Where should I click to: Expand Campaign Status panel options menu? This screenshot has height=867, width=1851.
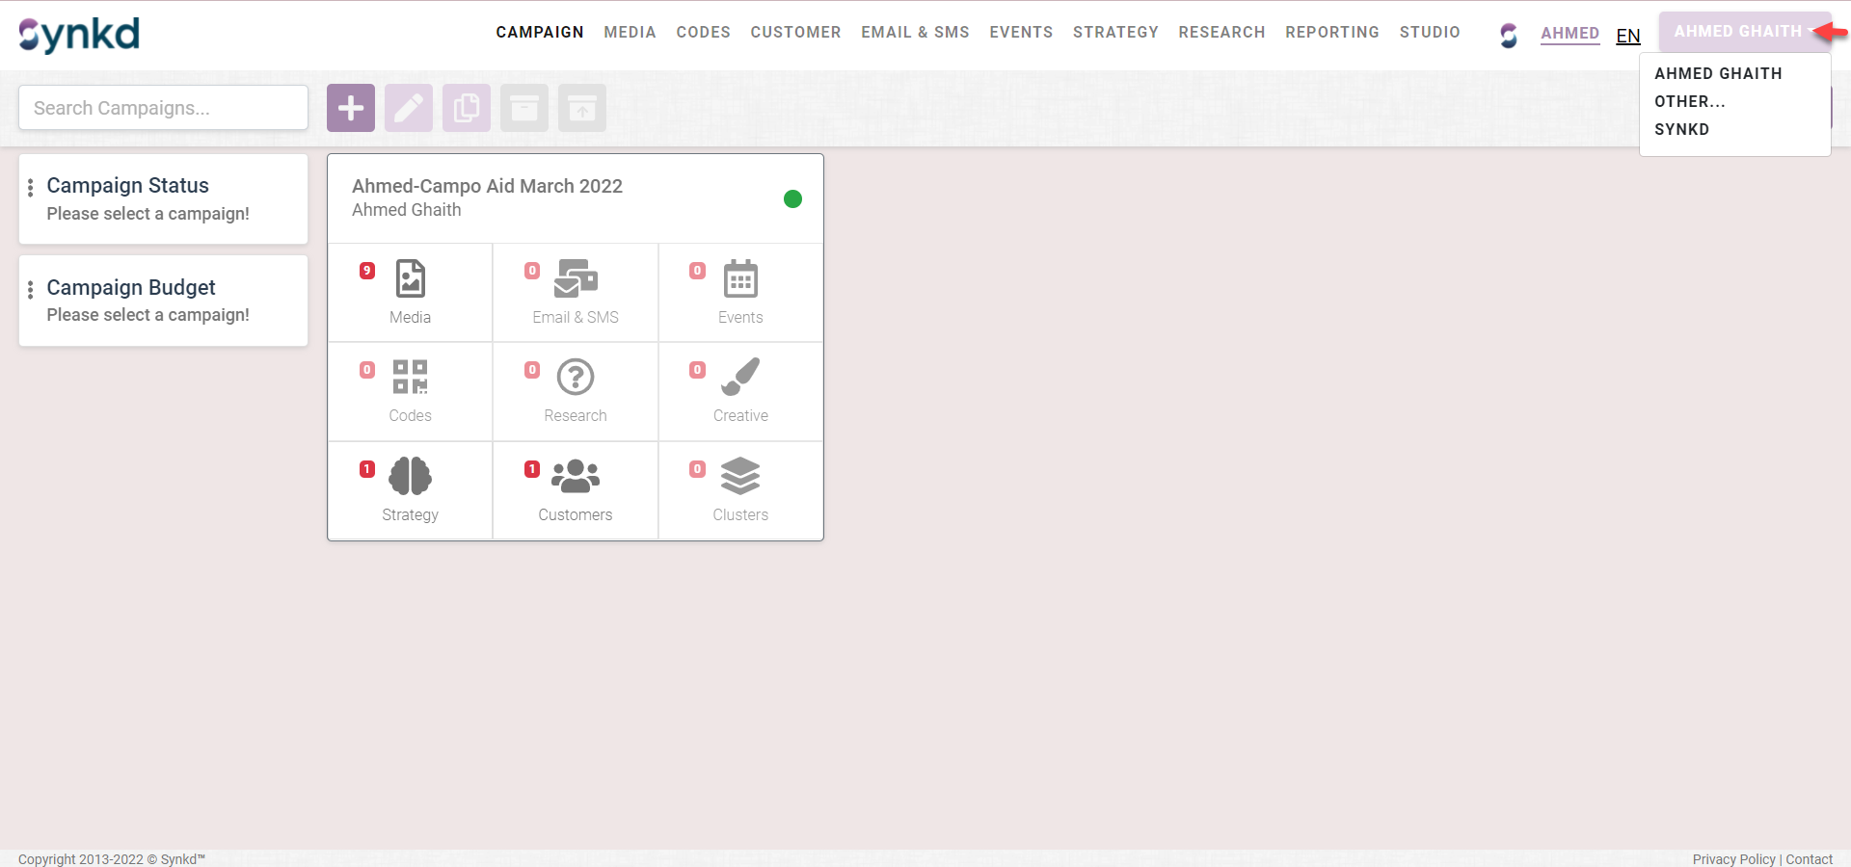click(x=31, y=188)
